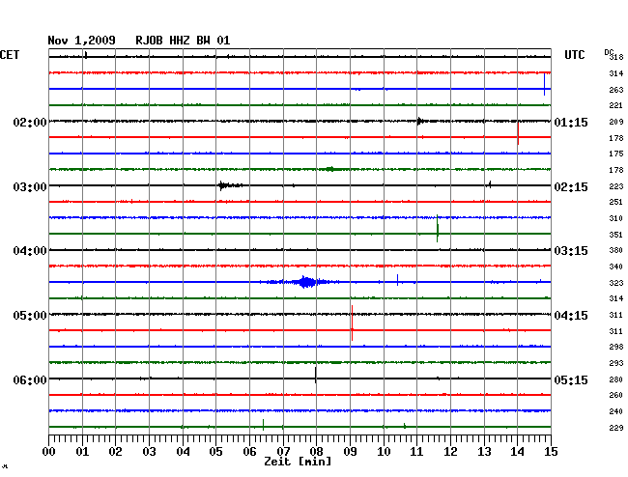Click the '05' minute axis label
This screenshot has width=628, height=477.
coord(215,452)
